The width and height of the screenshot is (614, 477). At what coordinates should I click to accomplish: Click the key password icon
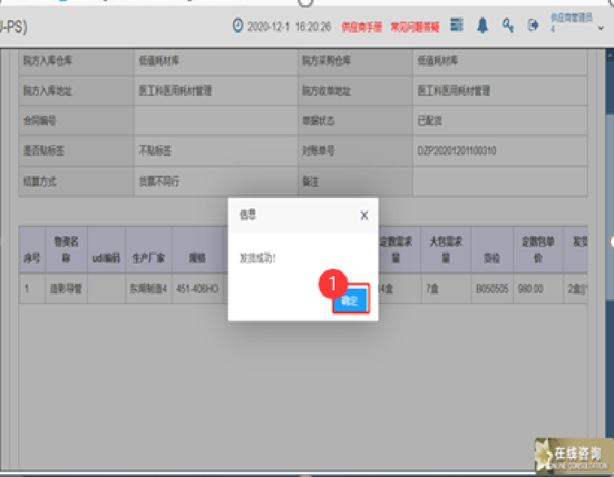pos(509,26)
